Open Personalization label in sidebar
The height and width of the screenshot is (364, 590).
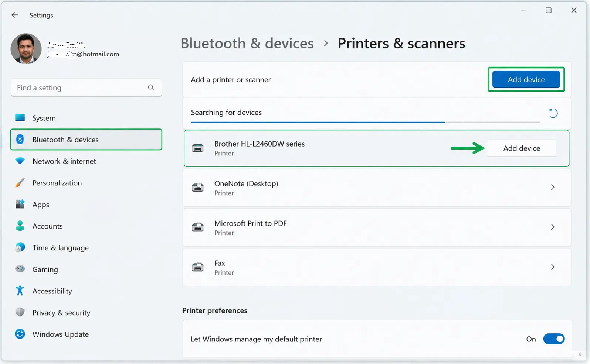[x=57, y=183]
